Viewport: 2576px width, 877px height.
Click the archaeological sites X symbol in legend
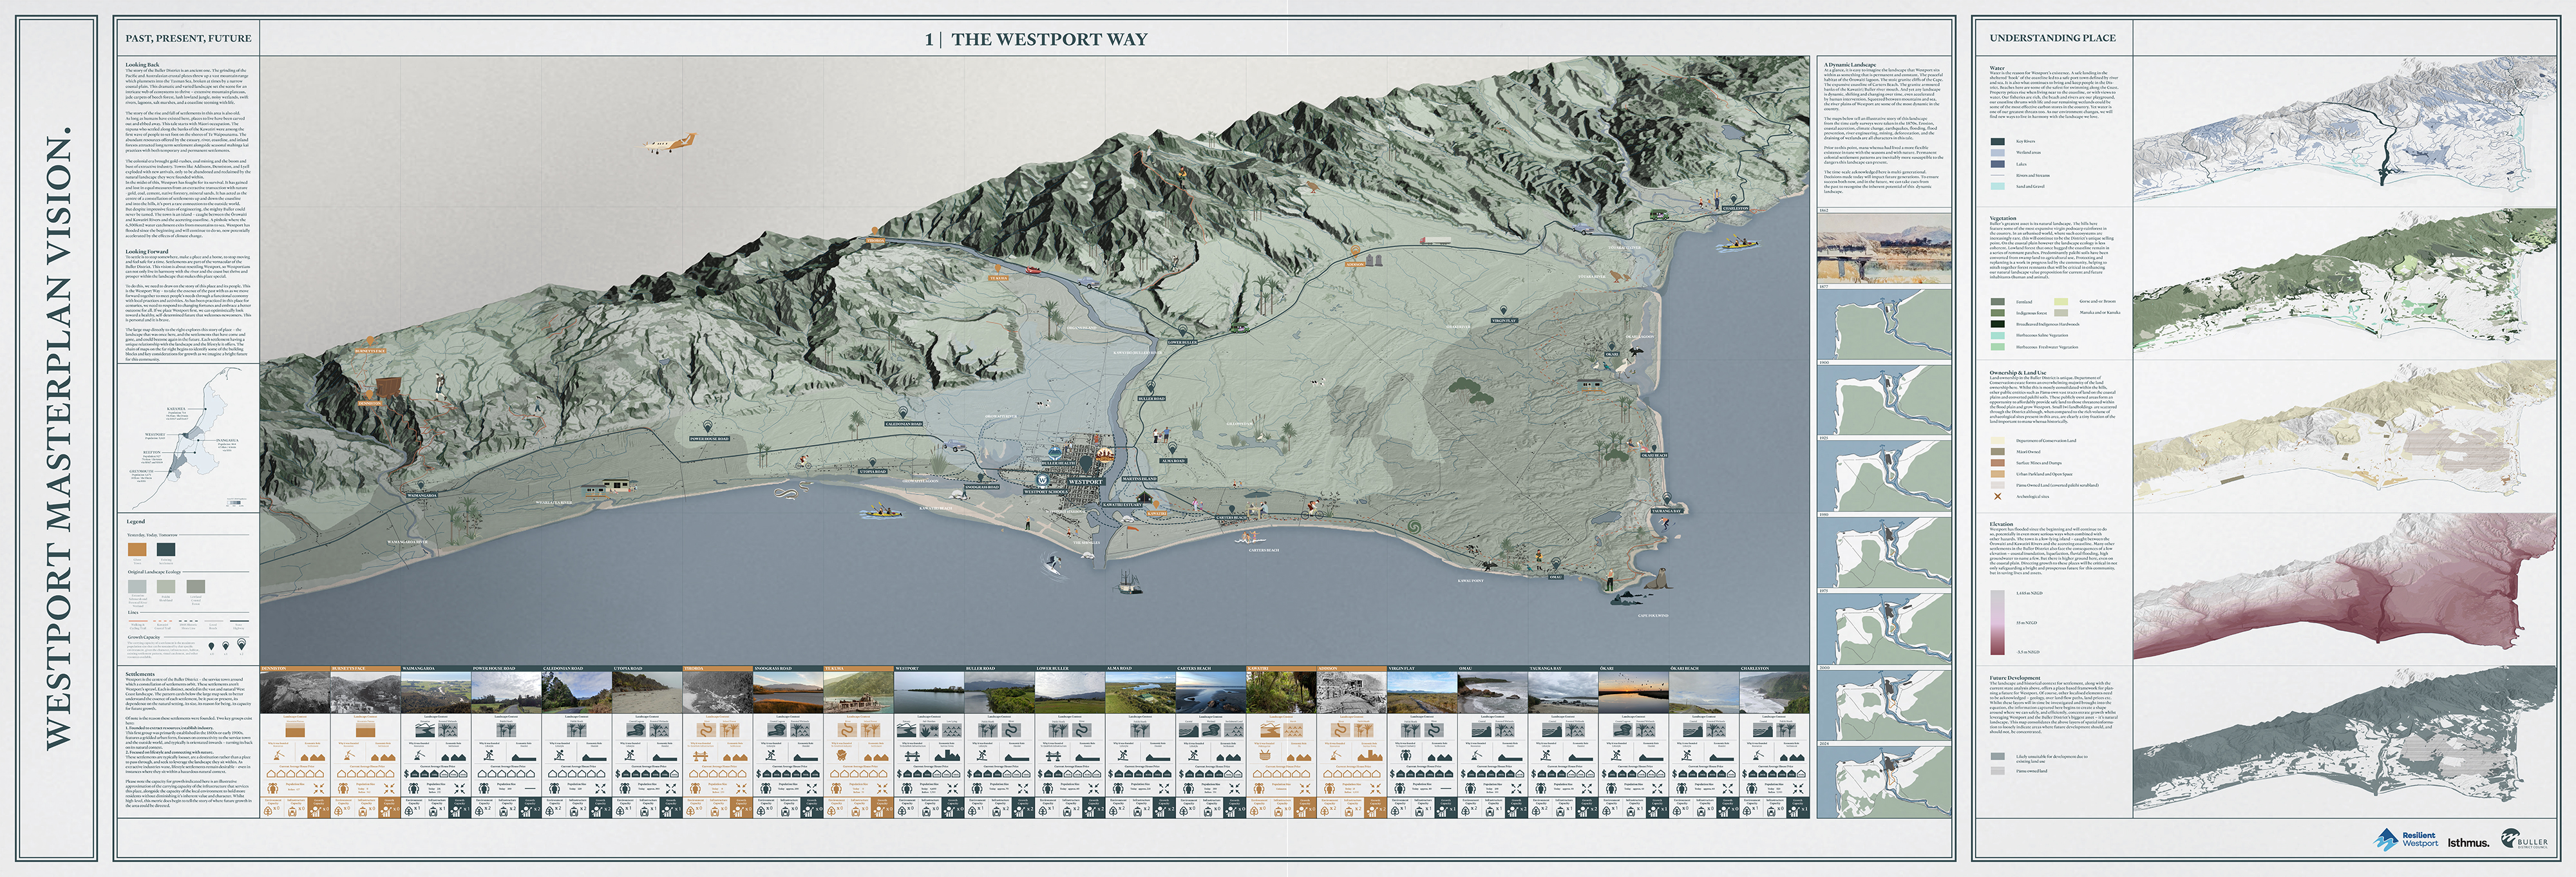pos(1998,497)
